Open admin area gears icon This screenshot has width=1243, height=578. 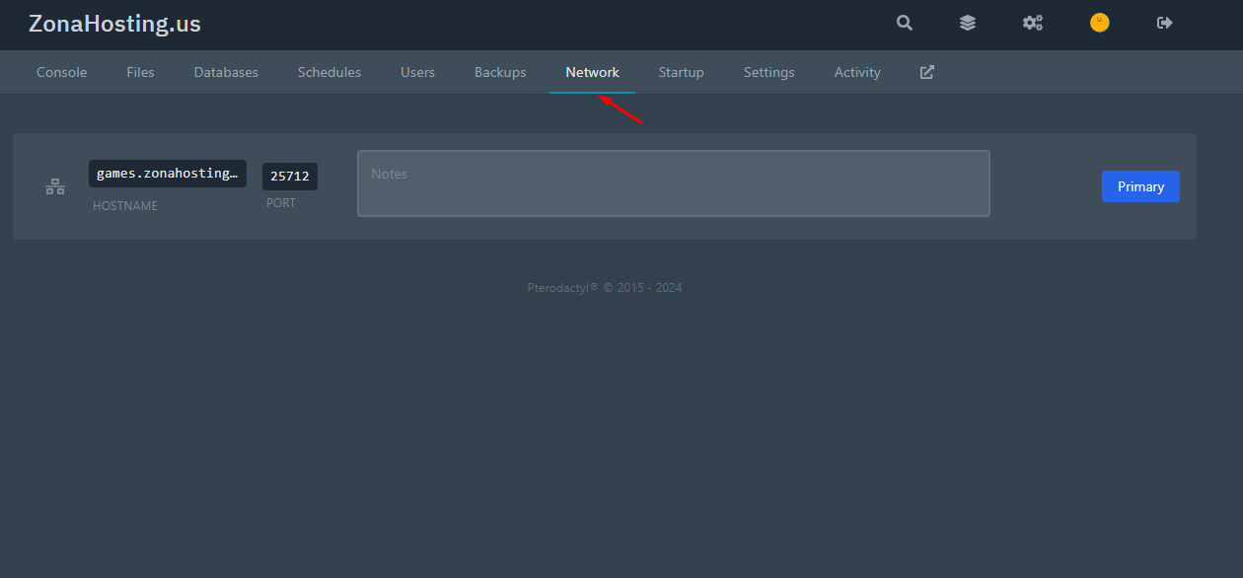click(x=1032, y=23)
